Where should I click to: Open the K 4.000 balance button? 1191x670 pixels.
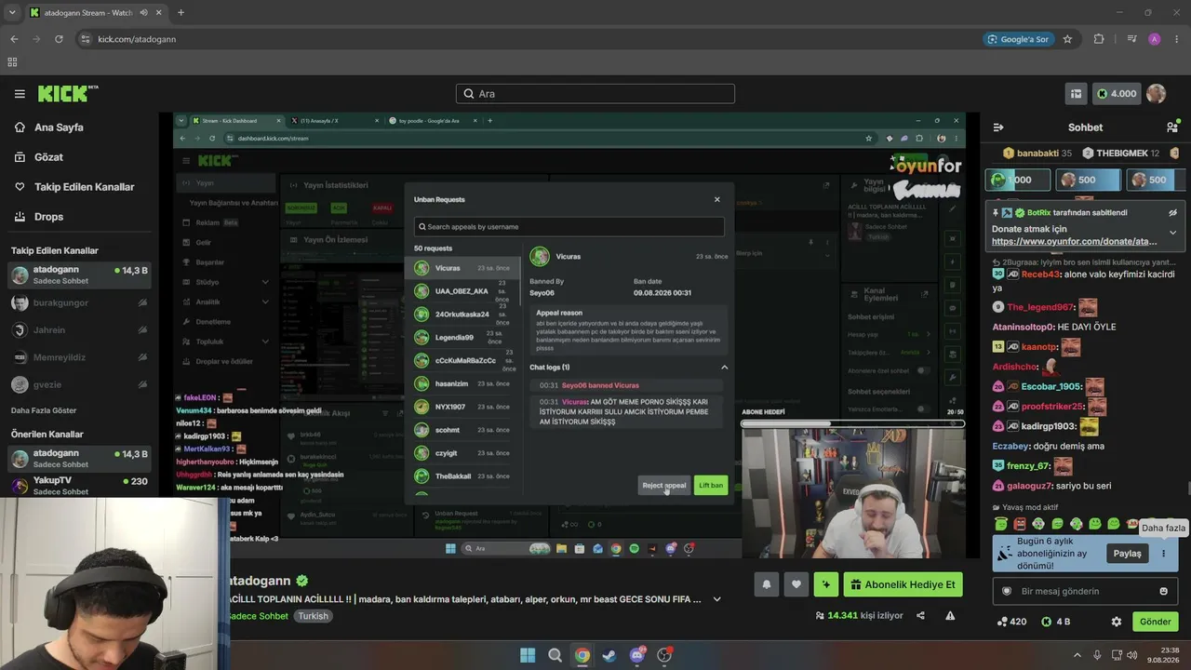[x=1116, y=94]
